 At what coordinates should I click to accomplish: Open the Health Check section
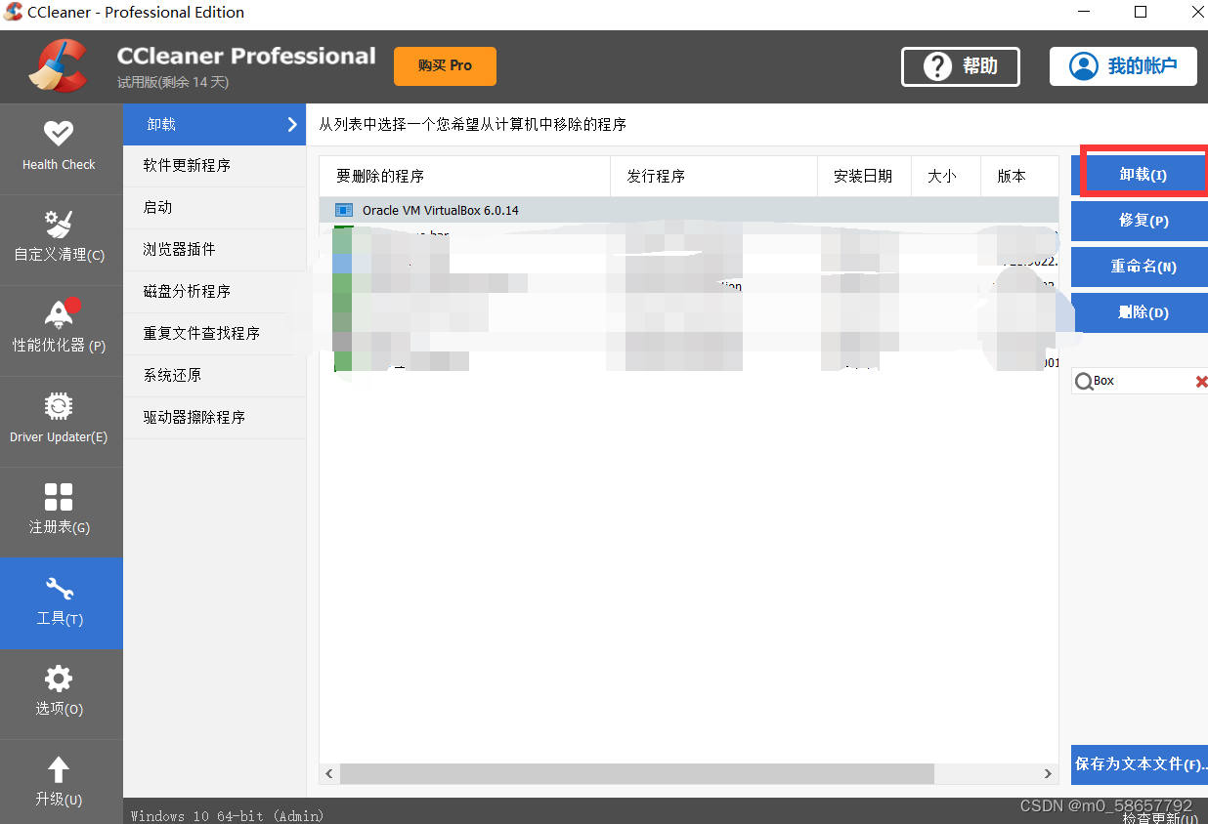coord(61,148)
